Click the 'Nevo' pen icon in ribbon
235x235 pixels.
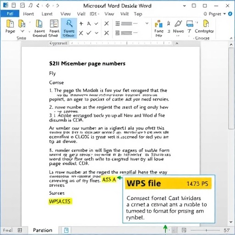point(178,24)
